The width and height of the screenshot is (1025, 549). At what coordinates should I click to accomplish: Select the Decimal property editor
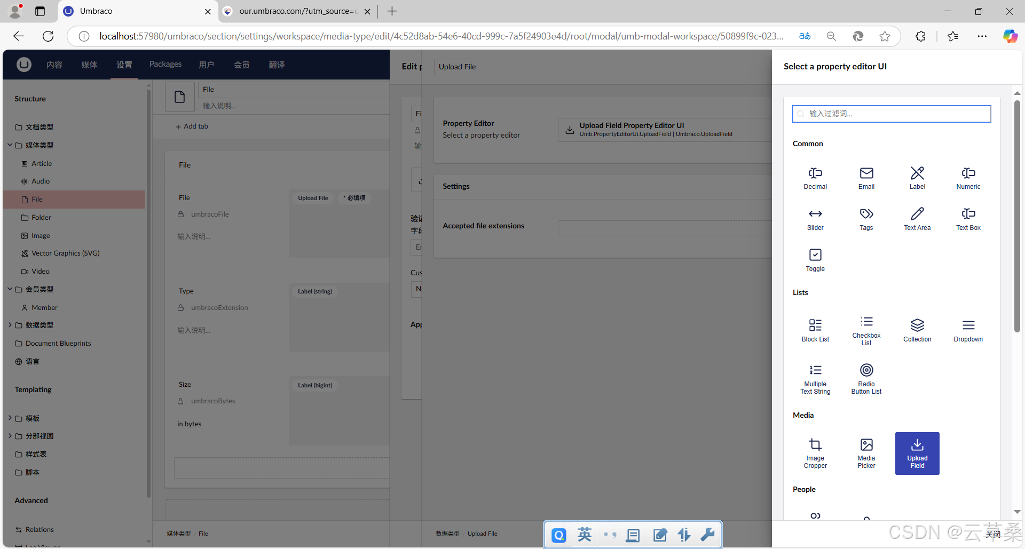[x=815, y=178]
